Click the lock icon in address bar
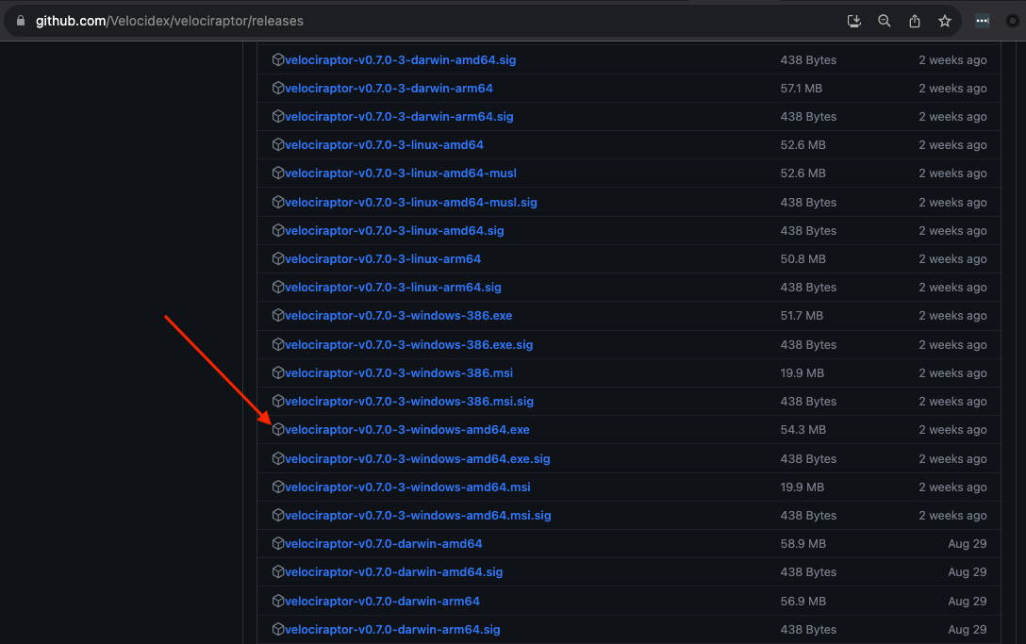Screen dimensions: 1026x644 (x=21, y=21)
